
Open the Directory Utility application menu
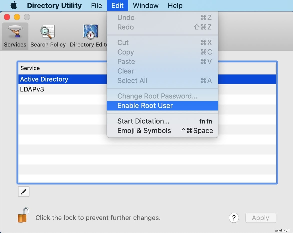(54, 5)
